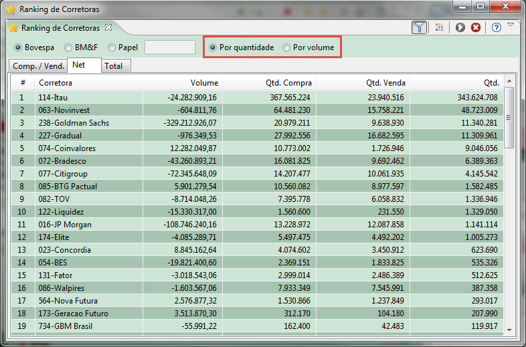Sort by Volume column header
Viewport: 526px width, 347px height.
tap(182, 82)
